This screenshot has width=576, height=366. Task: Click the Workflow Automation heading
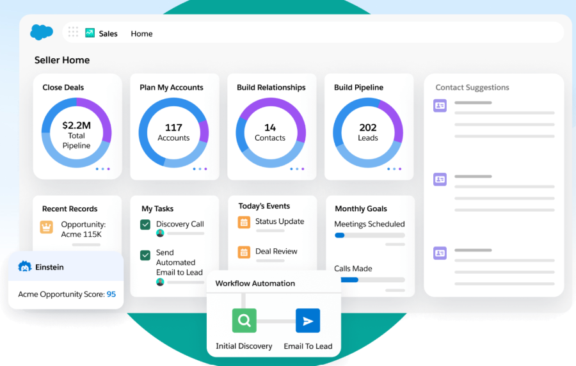point(255,283)
